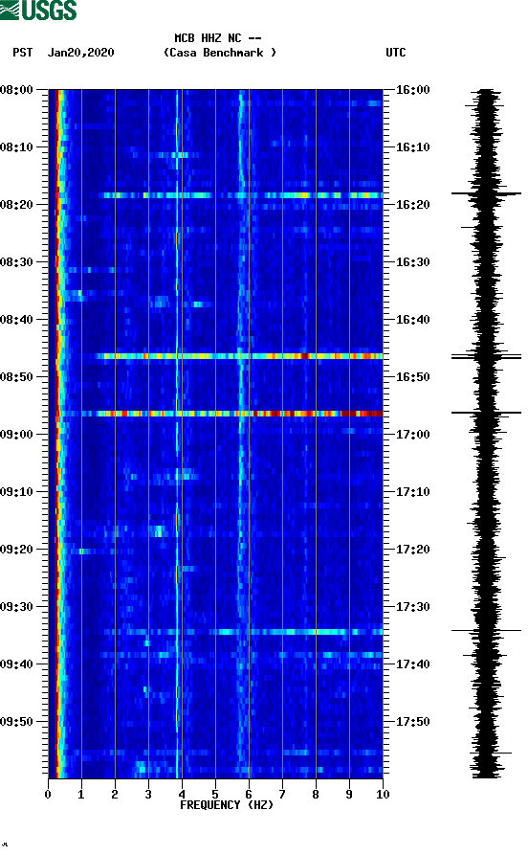
Task: Click the 9 Hz frequency axis label
Action: 349,795
